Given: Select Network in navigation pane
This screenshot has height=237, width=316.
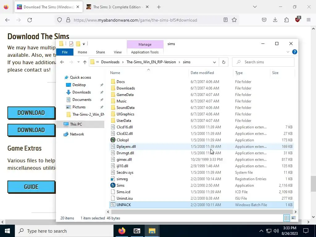Looking at the screenshot, I should tap(77, 134).
